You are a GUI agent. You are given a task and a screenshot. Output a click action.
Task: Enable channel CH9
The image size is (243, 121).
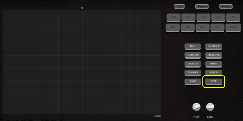217,28
